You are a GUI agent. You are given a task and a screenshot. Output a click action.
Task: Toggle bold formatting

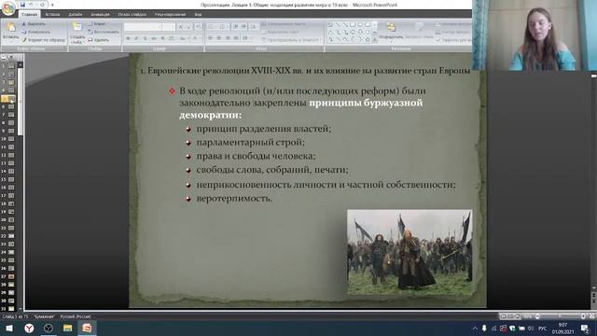click(128, 38)
